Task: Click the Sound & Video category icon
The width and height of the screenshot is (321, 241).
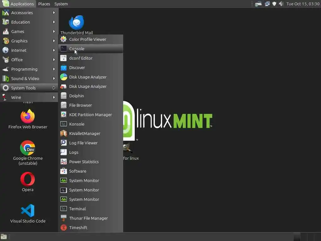Action: [x=6, y=78]
